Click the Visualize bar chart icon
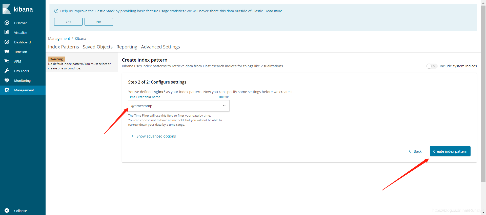Viewport: 486px width, 215px height. click(7, 32)
